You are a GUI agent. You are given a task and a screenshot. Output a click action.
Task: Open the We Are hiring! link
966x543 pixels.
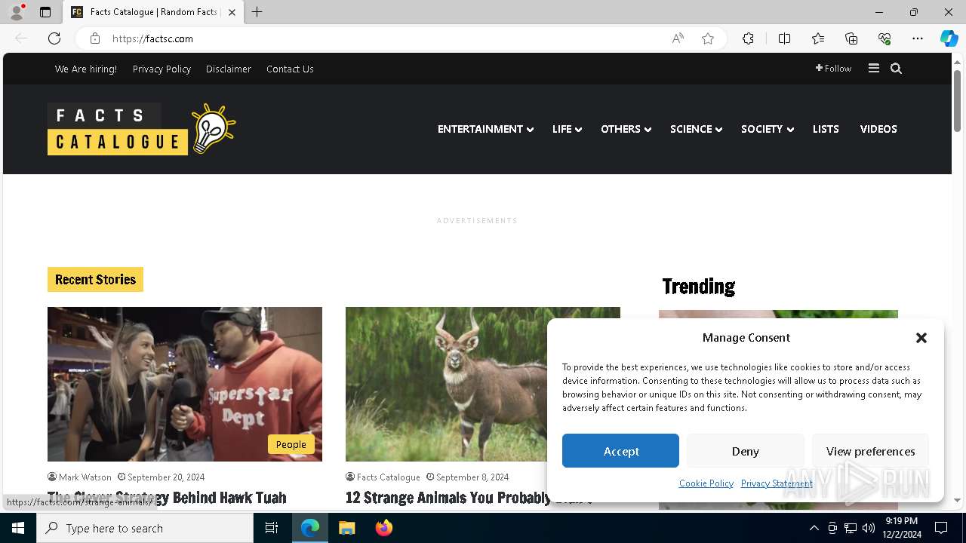pos(86,69)
